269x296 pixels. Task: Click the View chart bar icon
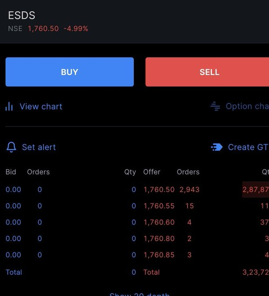(x=9, y=106)
